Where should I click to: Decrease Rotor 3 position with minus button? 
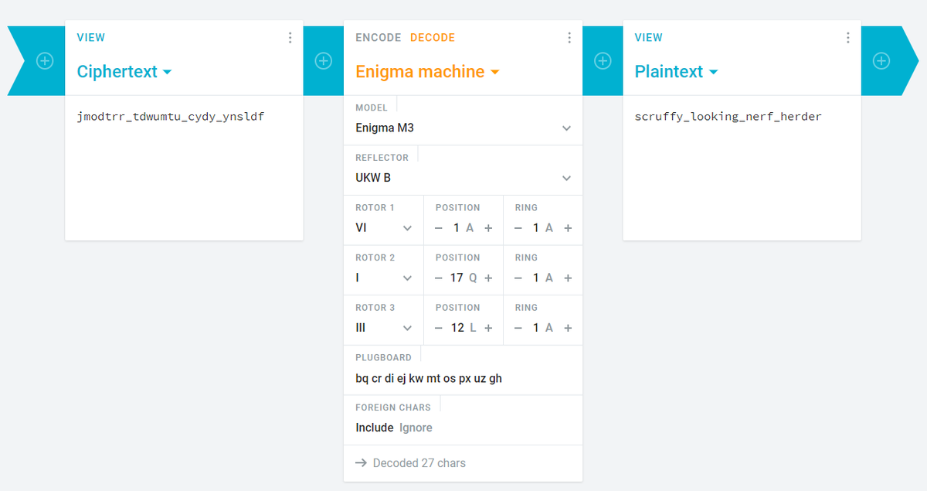(438, 327)
